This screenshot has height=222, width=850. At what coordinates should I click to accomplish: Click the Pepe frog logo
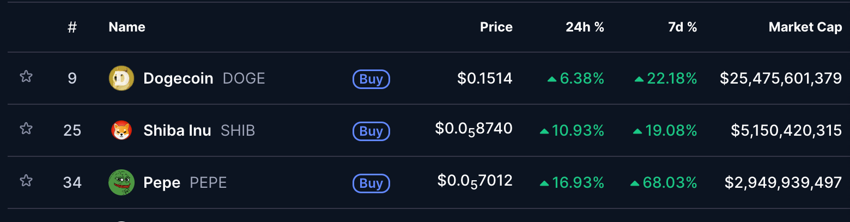pos(121,182)
